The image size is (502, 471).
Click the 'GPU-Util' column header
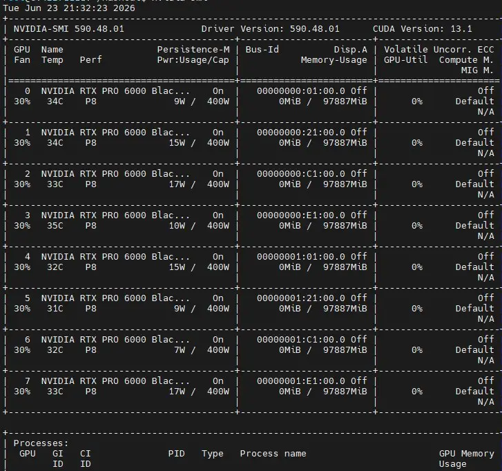pos(405,60)
